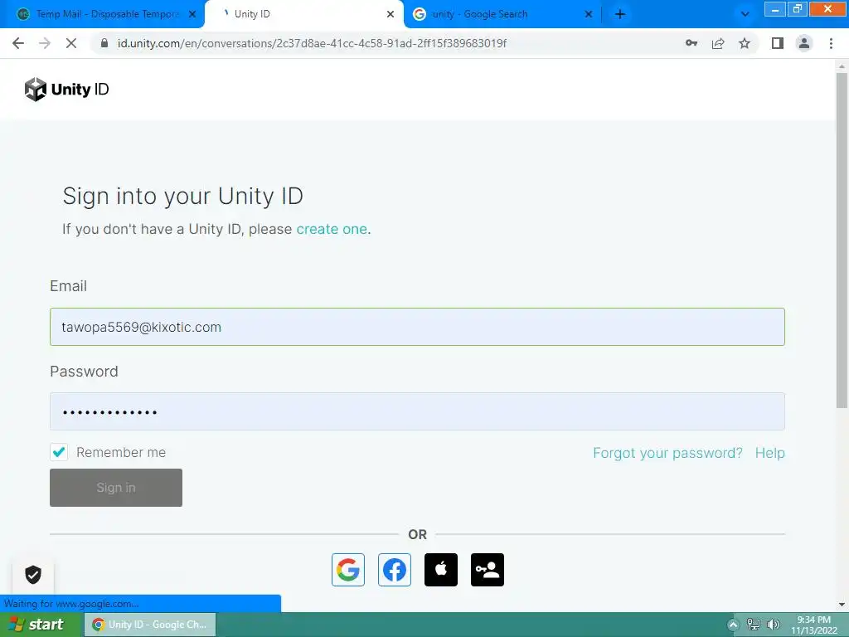Open Chrome three-dot menu
The height and width of the screenshot is (637, 849).
(831, 43)
